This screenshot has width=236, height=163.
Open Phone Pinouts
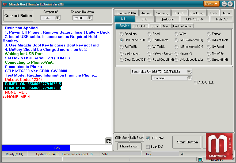130,146
